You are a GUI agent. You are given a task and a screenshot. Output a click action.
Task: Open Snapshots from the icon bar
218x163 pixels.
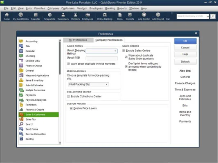coord(49,16)
